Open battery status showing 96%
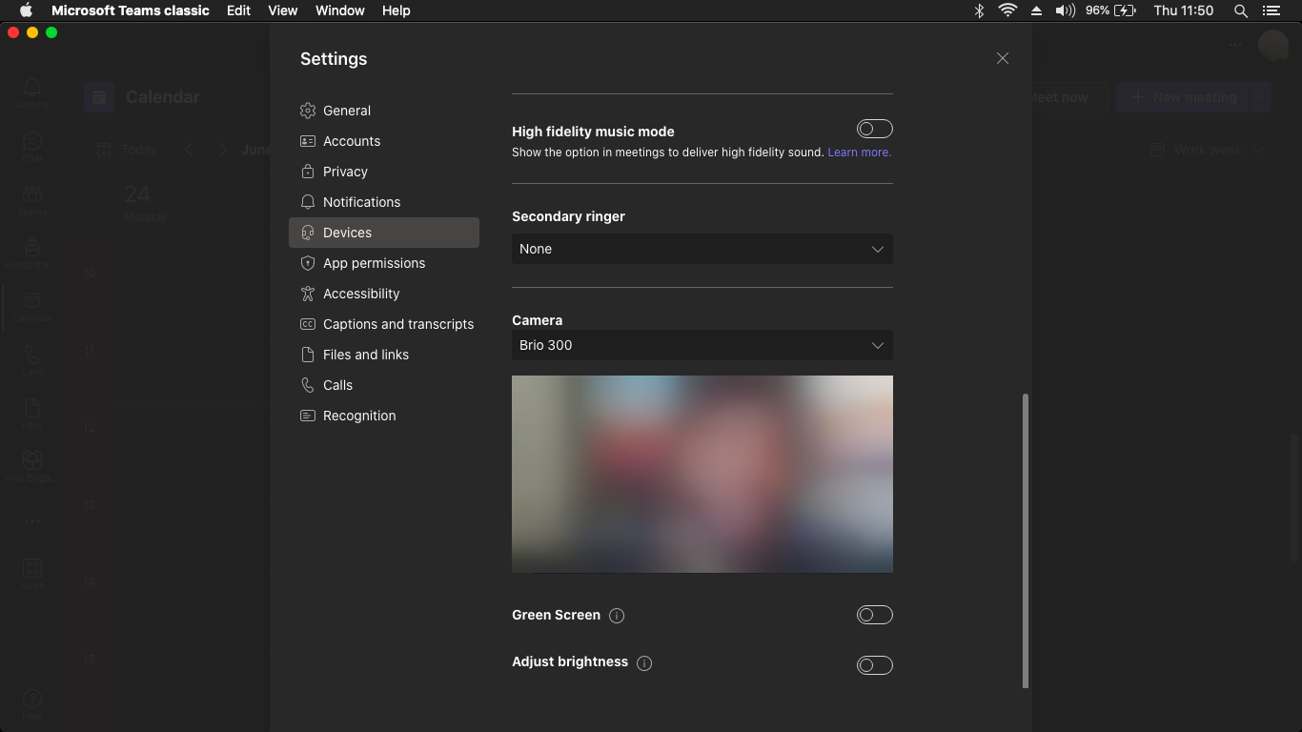1302x732 pixels. pos(1111,10)
